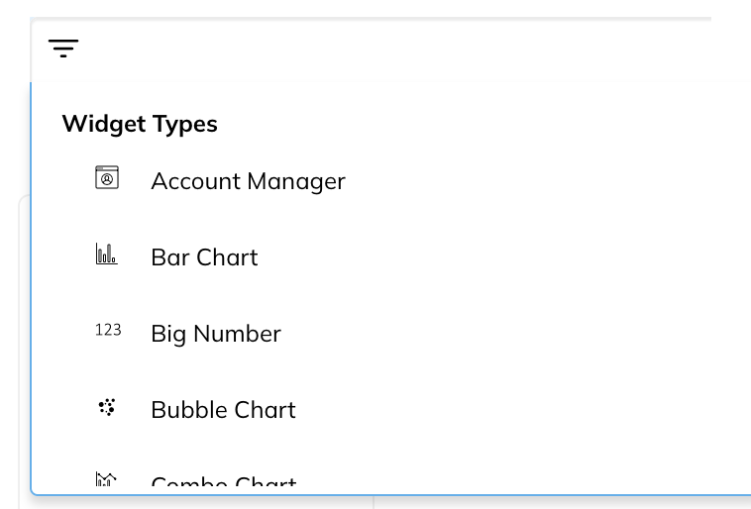751x509 pixels.
Task: Click the Account Manager widget icon
Action: pyautogui.click(x=107, y=177)
